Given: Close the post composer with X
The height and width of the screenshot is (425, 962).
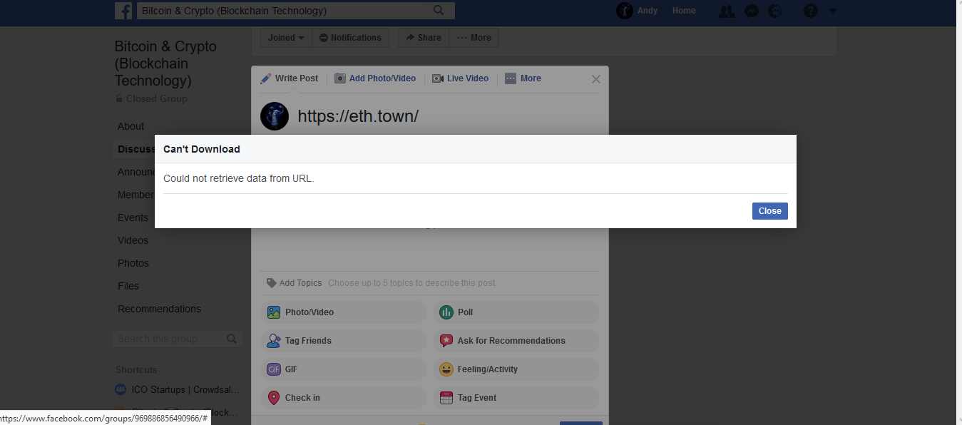Looking at the screenshot, I should [596, 79].
